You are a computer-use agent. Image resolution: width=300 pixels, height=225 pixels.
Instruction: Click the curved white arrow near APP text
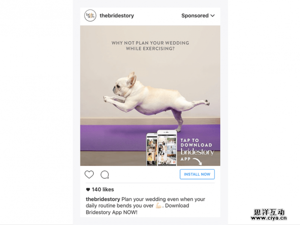pyautogui.click(x=197, y=161)
